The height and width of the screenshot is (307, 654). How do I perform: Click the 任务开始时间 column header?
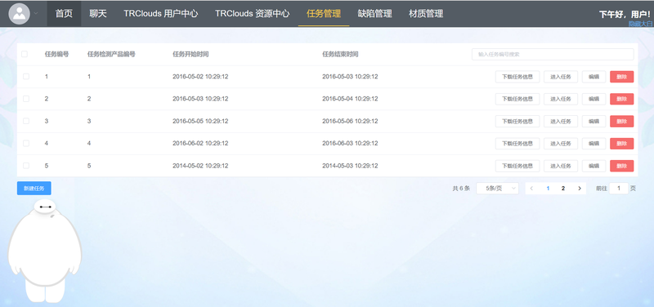[190, 54]
